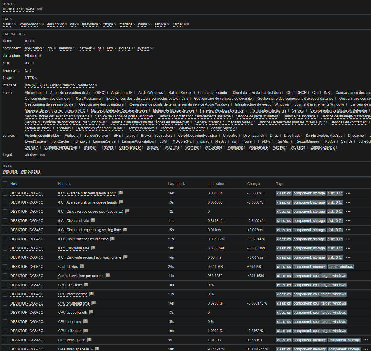
Task: Check the box for the Cache bytes row
Action: pyautogui.click(x=5, y=267)
